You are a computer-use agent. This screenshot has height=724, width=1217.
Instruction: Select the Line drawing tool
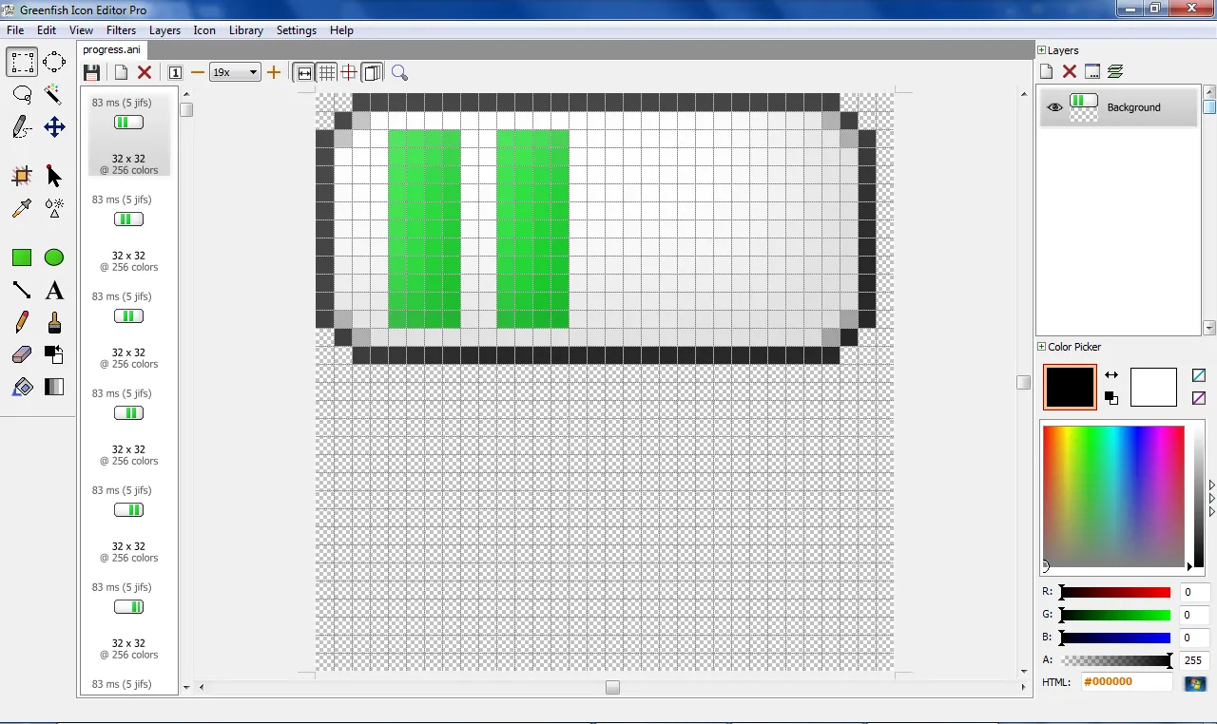click(23, 290)
